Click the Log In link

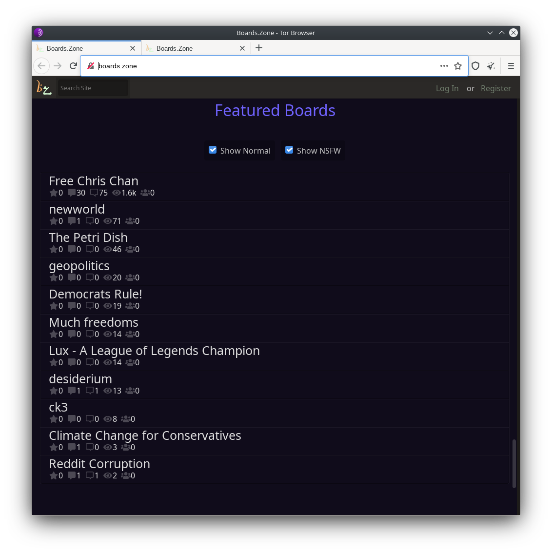click(x=447, y=88)
